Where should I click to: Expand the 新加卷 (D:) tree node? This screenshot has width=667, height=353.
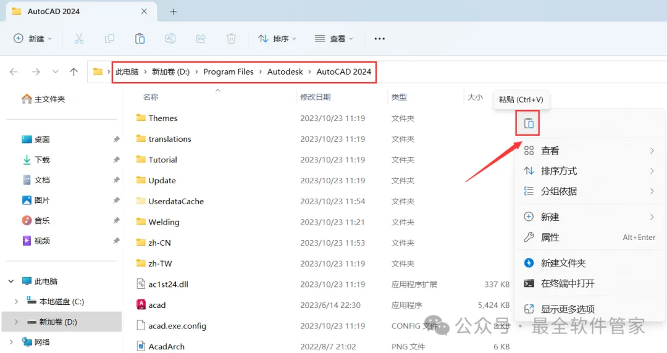pyautogui.click(x=16, y=322)
